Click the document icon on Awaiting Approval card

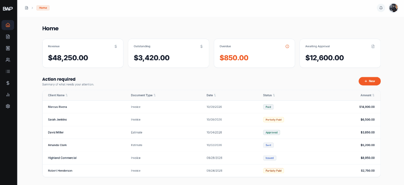coord(373,46)
